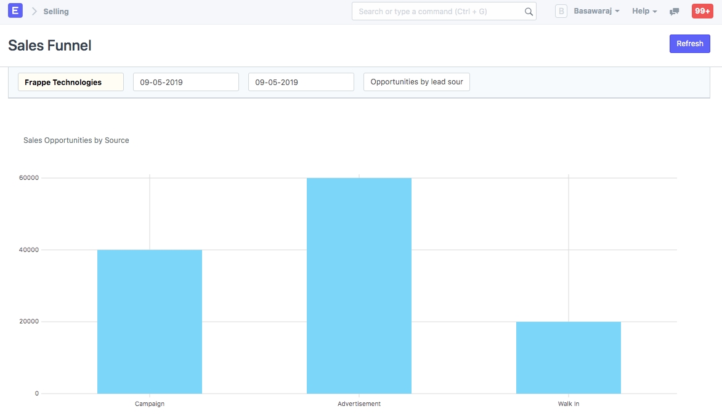Screen dimensions: 722x414
Task: Open the Basawaraj user dropdown
Action: 596,11
